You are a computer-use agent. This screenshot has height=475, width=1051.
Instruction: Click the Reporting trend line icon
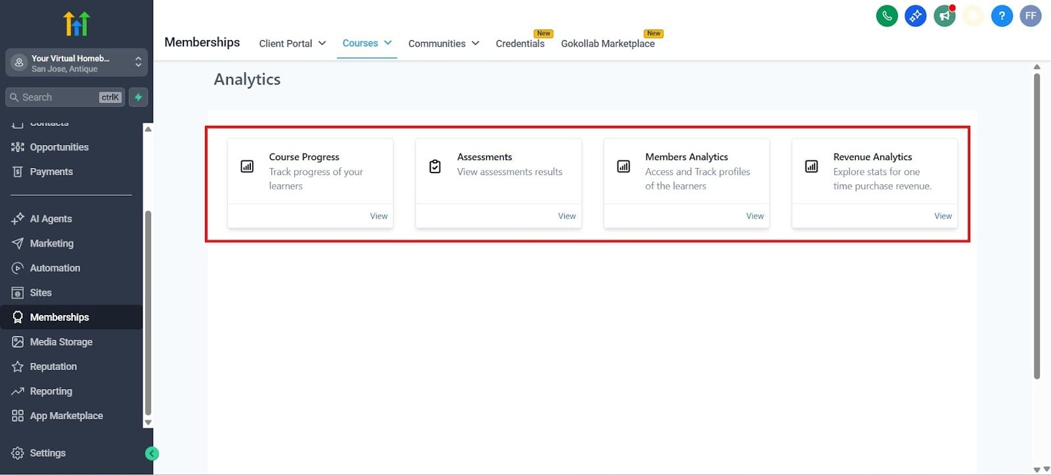tap(18, 391)
